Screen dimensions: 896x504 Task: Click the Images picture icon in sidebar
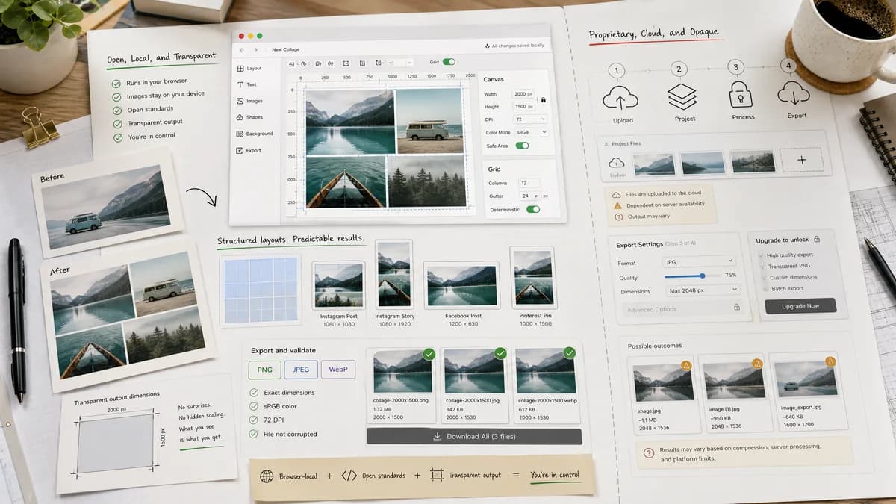click(240, 101)
